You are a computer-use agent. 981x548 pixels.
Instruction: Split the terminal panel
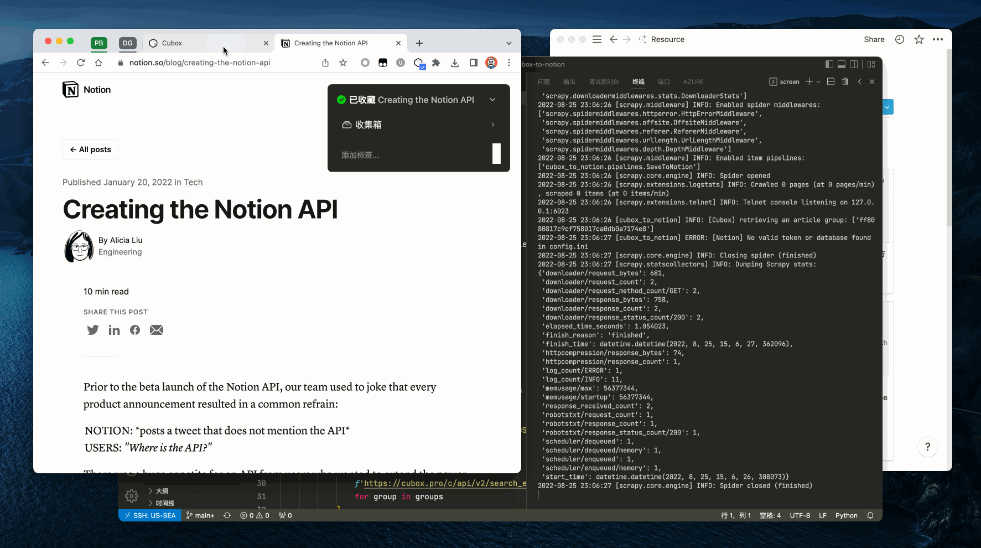(831, 82)
